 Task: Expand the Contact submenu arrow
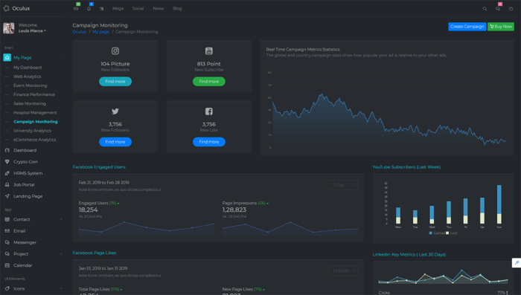tap(61, 219)
